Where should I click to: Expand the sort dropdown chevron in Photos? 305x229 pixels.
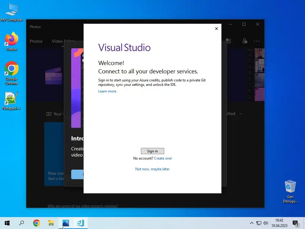point(241,114)
